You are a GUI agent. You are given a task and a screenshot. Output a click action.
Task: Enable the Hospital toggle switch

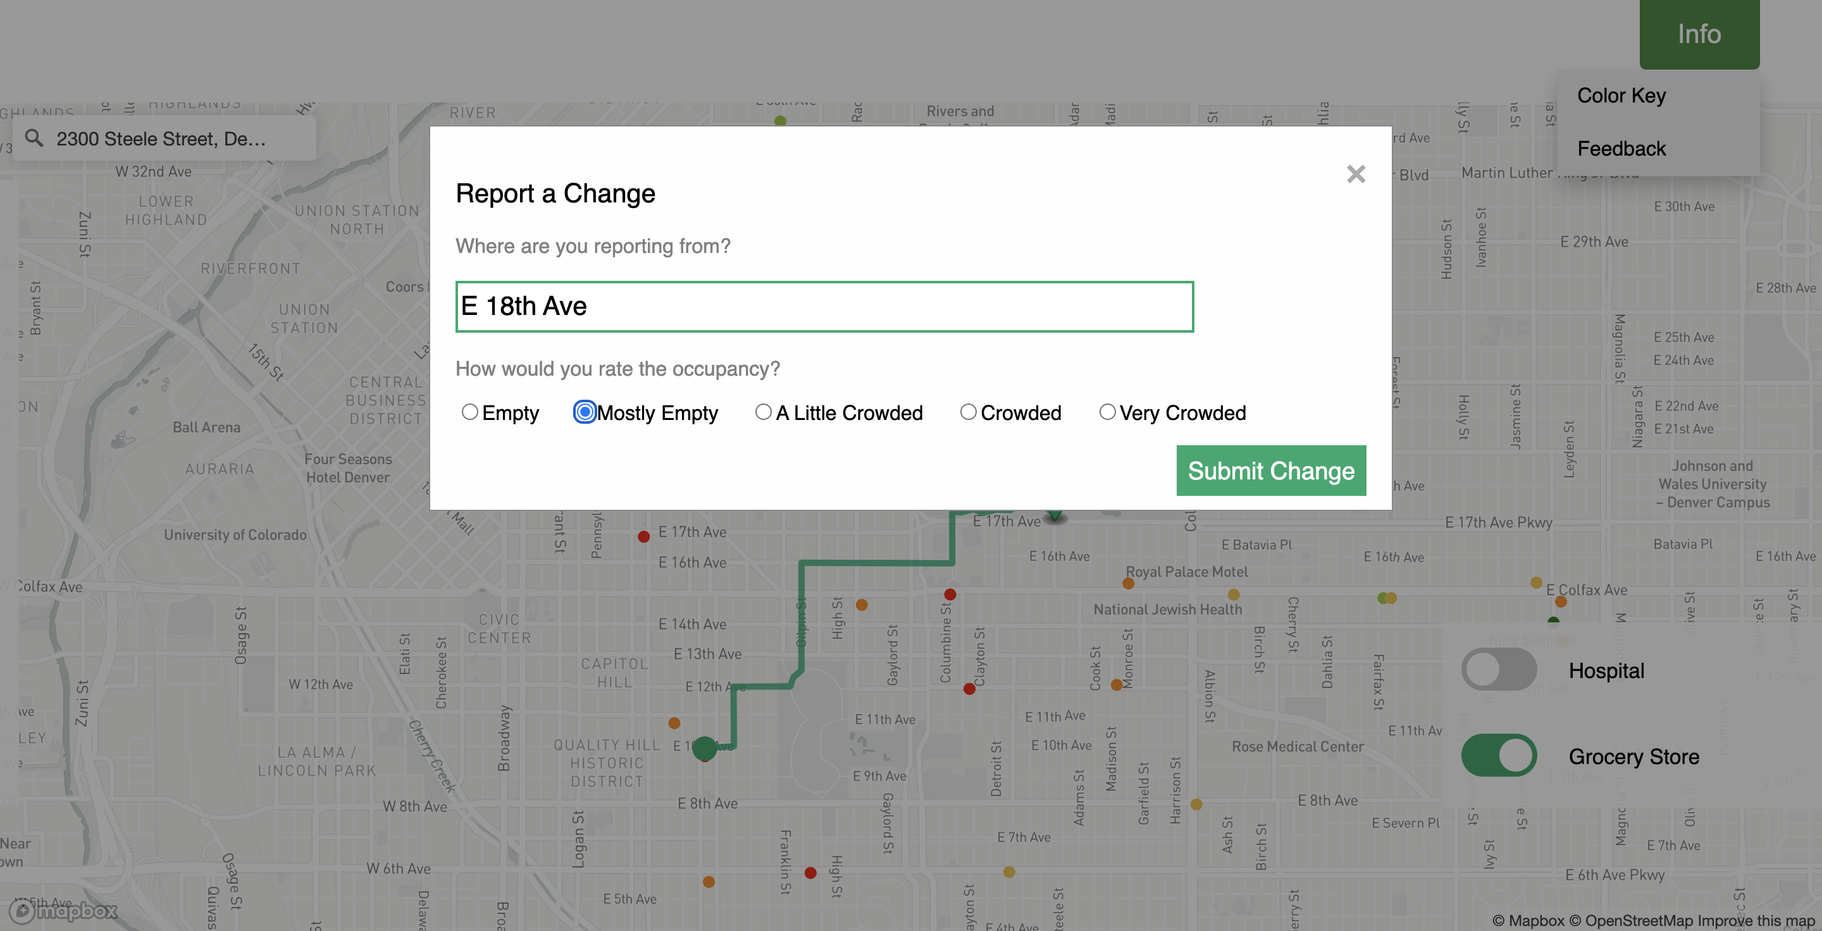click(x=1499, y=669)
